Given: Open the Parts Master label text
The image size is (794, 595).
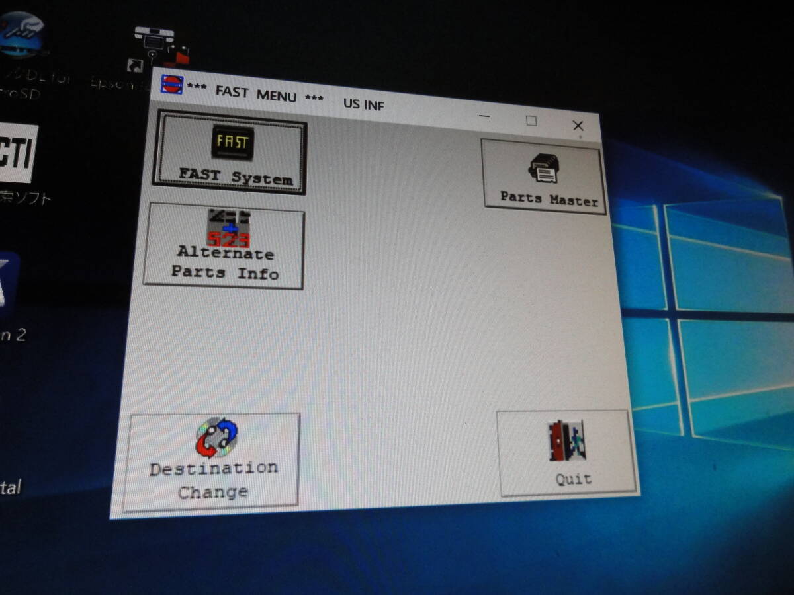Looking at the screenshot, I should 549,198.
